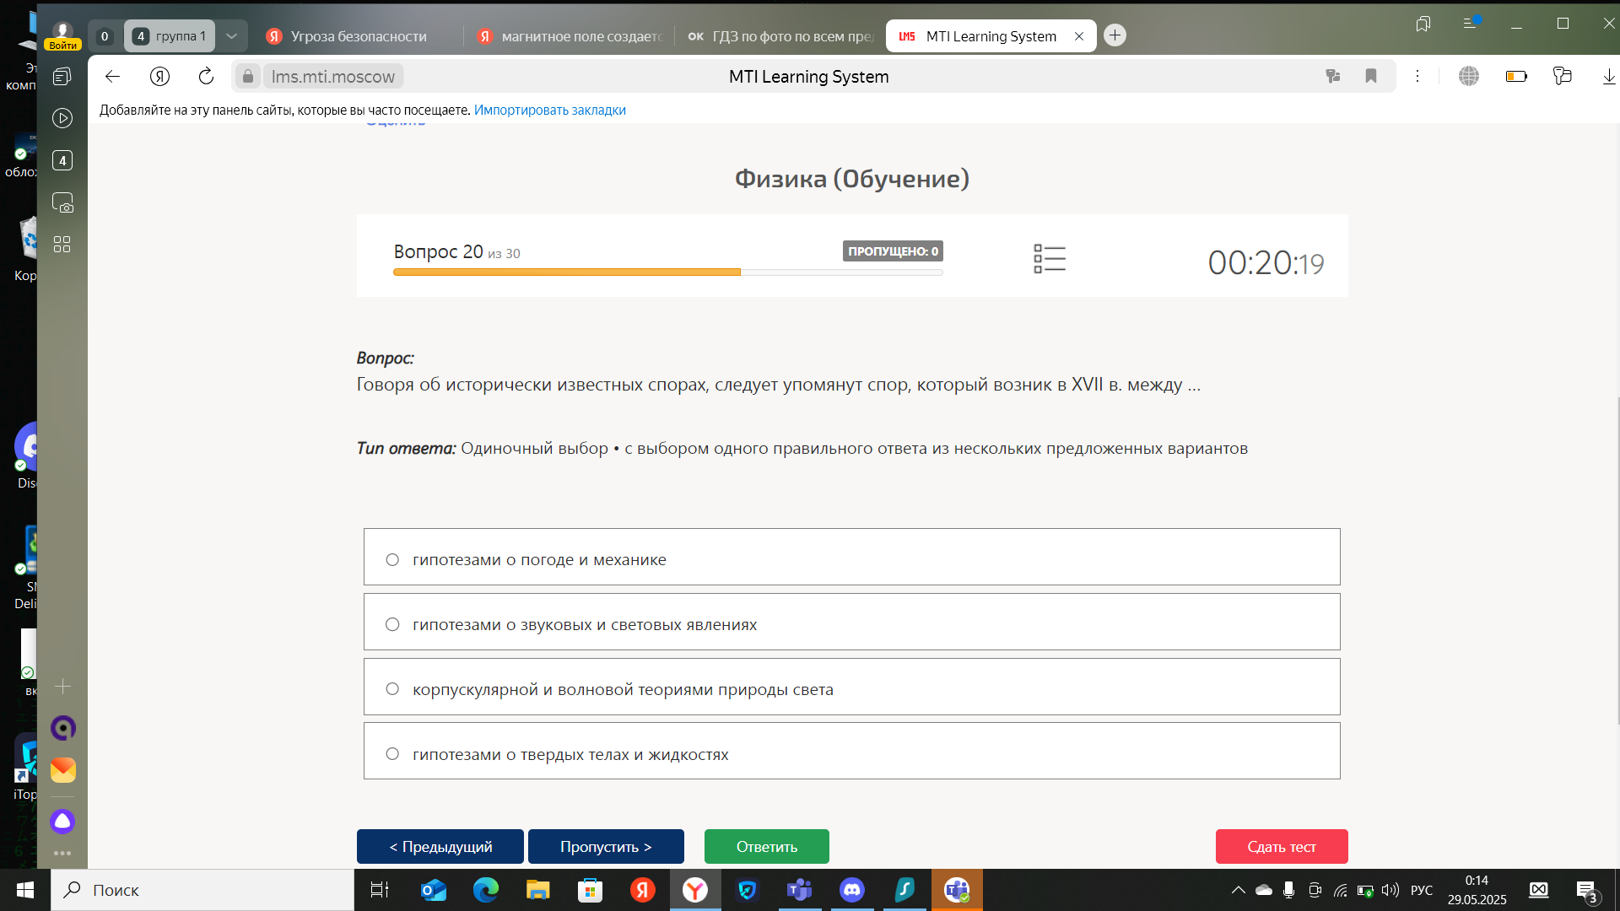
Task: Click lms.mti.moscow address field
Action: [332, 77]
